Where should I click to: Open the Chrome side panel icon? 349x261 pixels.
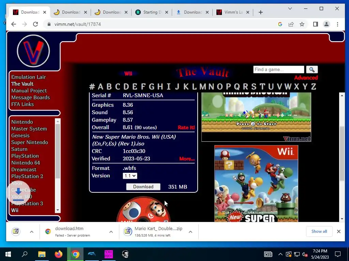(315, 24)
